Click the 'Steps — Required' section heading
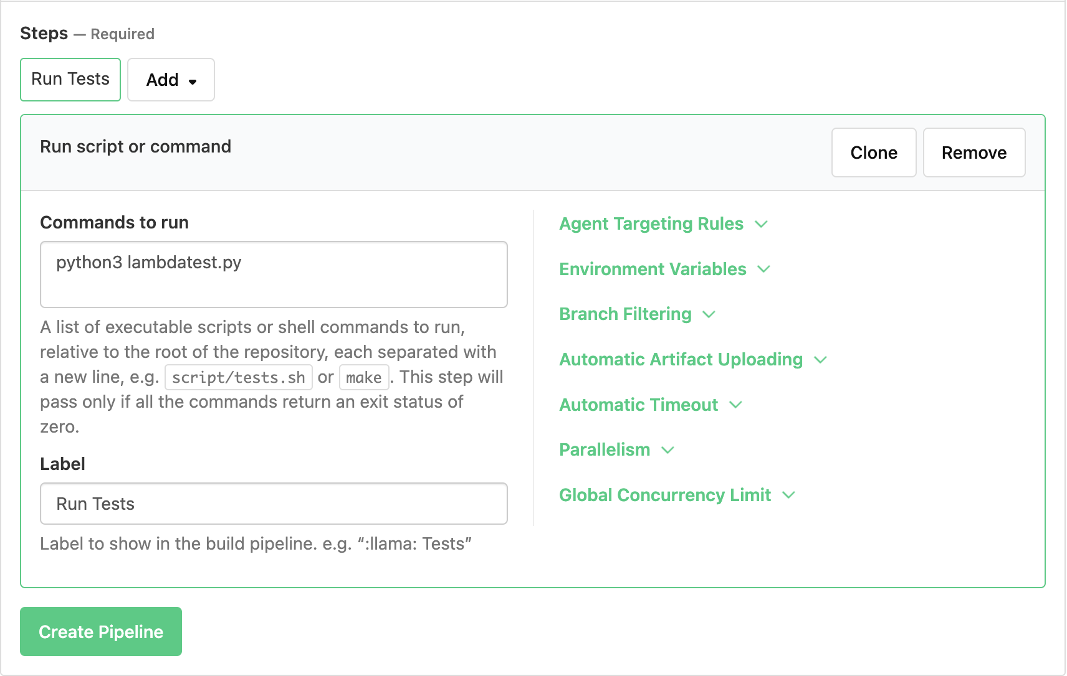This screenshot has width=1067, height=676. 87,34
